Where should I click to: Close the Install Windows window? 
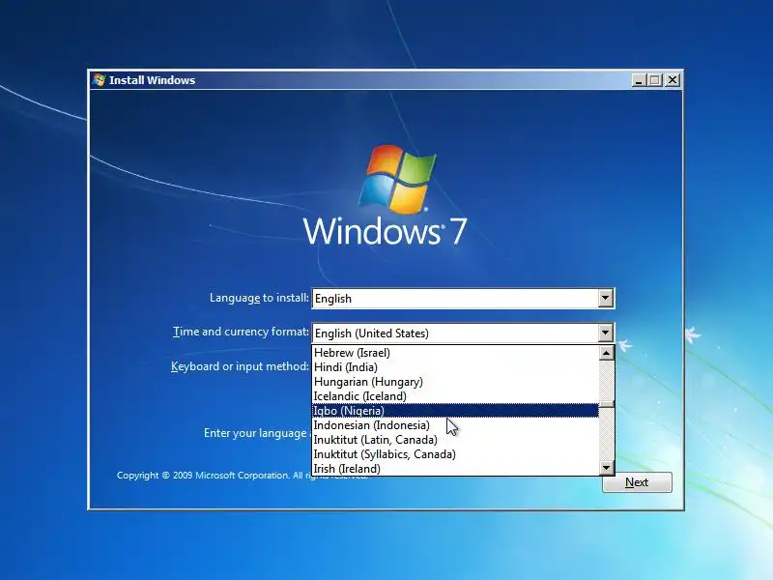coord(672,80)
